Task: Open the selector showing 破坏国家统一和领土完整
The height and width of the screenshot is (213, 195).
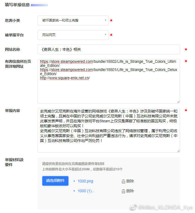Action: [x=71, y=20]
